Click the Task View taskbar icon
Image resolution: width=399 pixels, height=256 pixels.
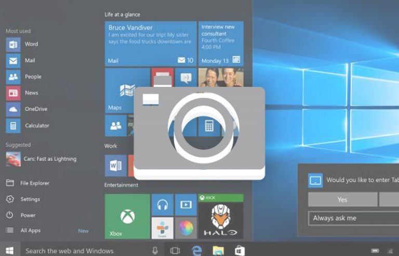175,251
